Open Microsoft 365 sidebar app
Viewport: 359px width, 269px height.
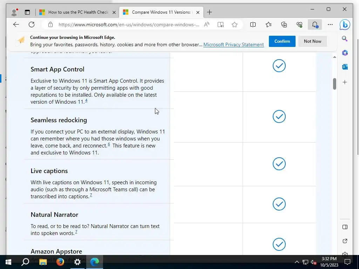tap(345, 53)
